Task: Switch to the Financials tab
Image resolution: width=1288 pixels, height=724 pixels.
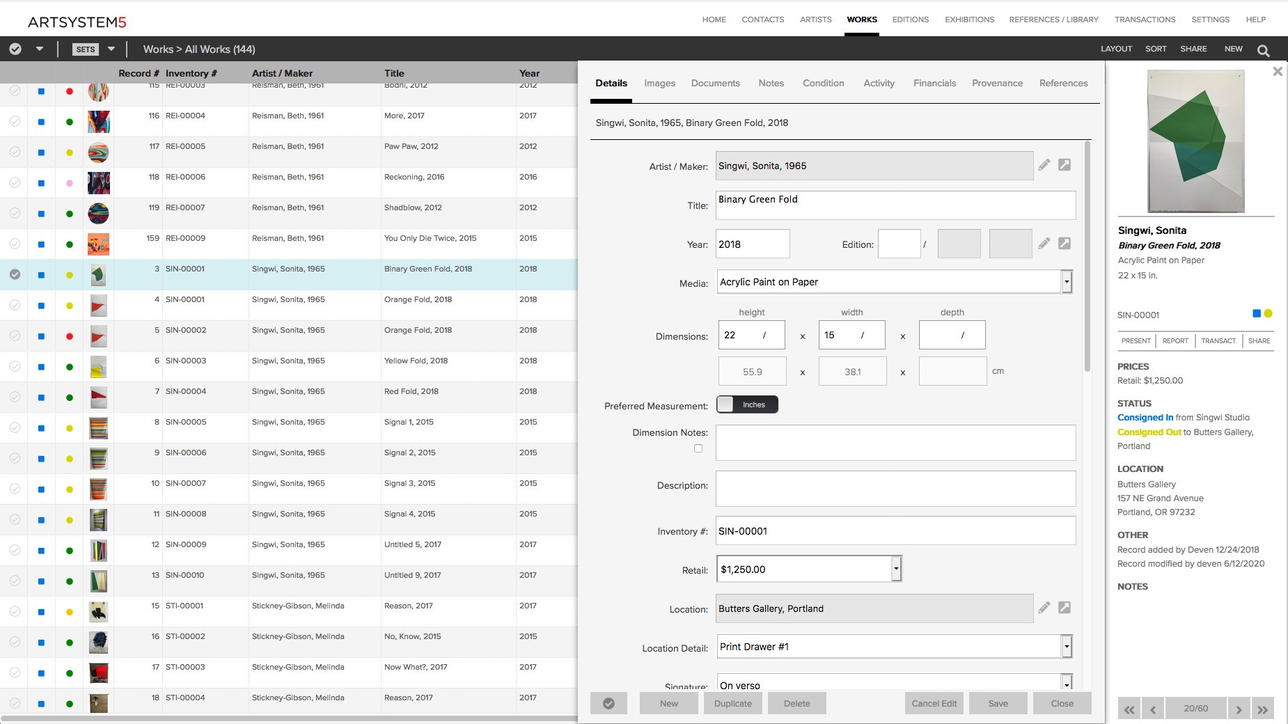Action: pyautogui.click(x=934, y=83)
